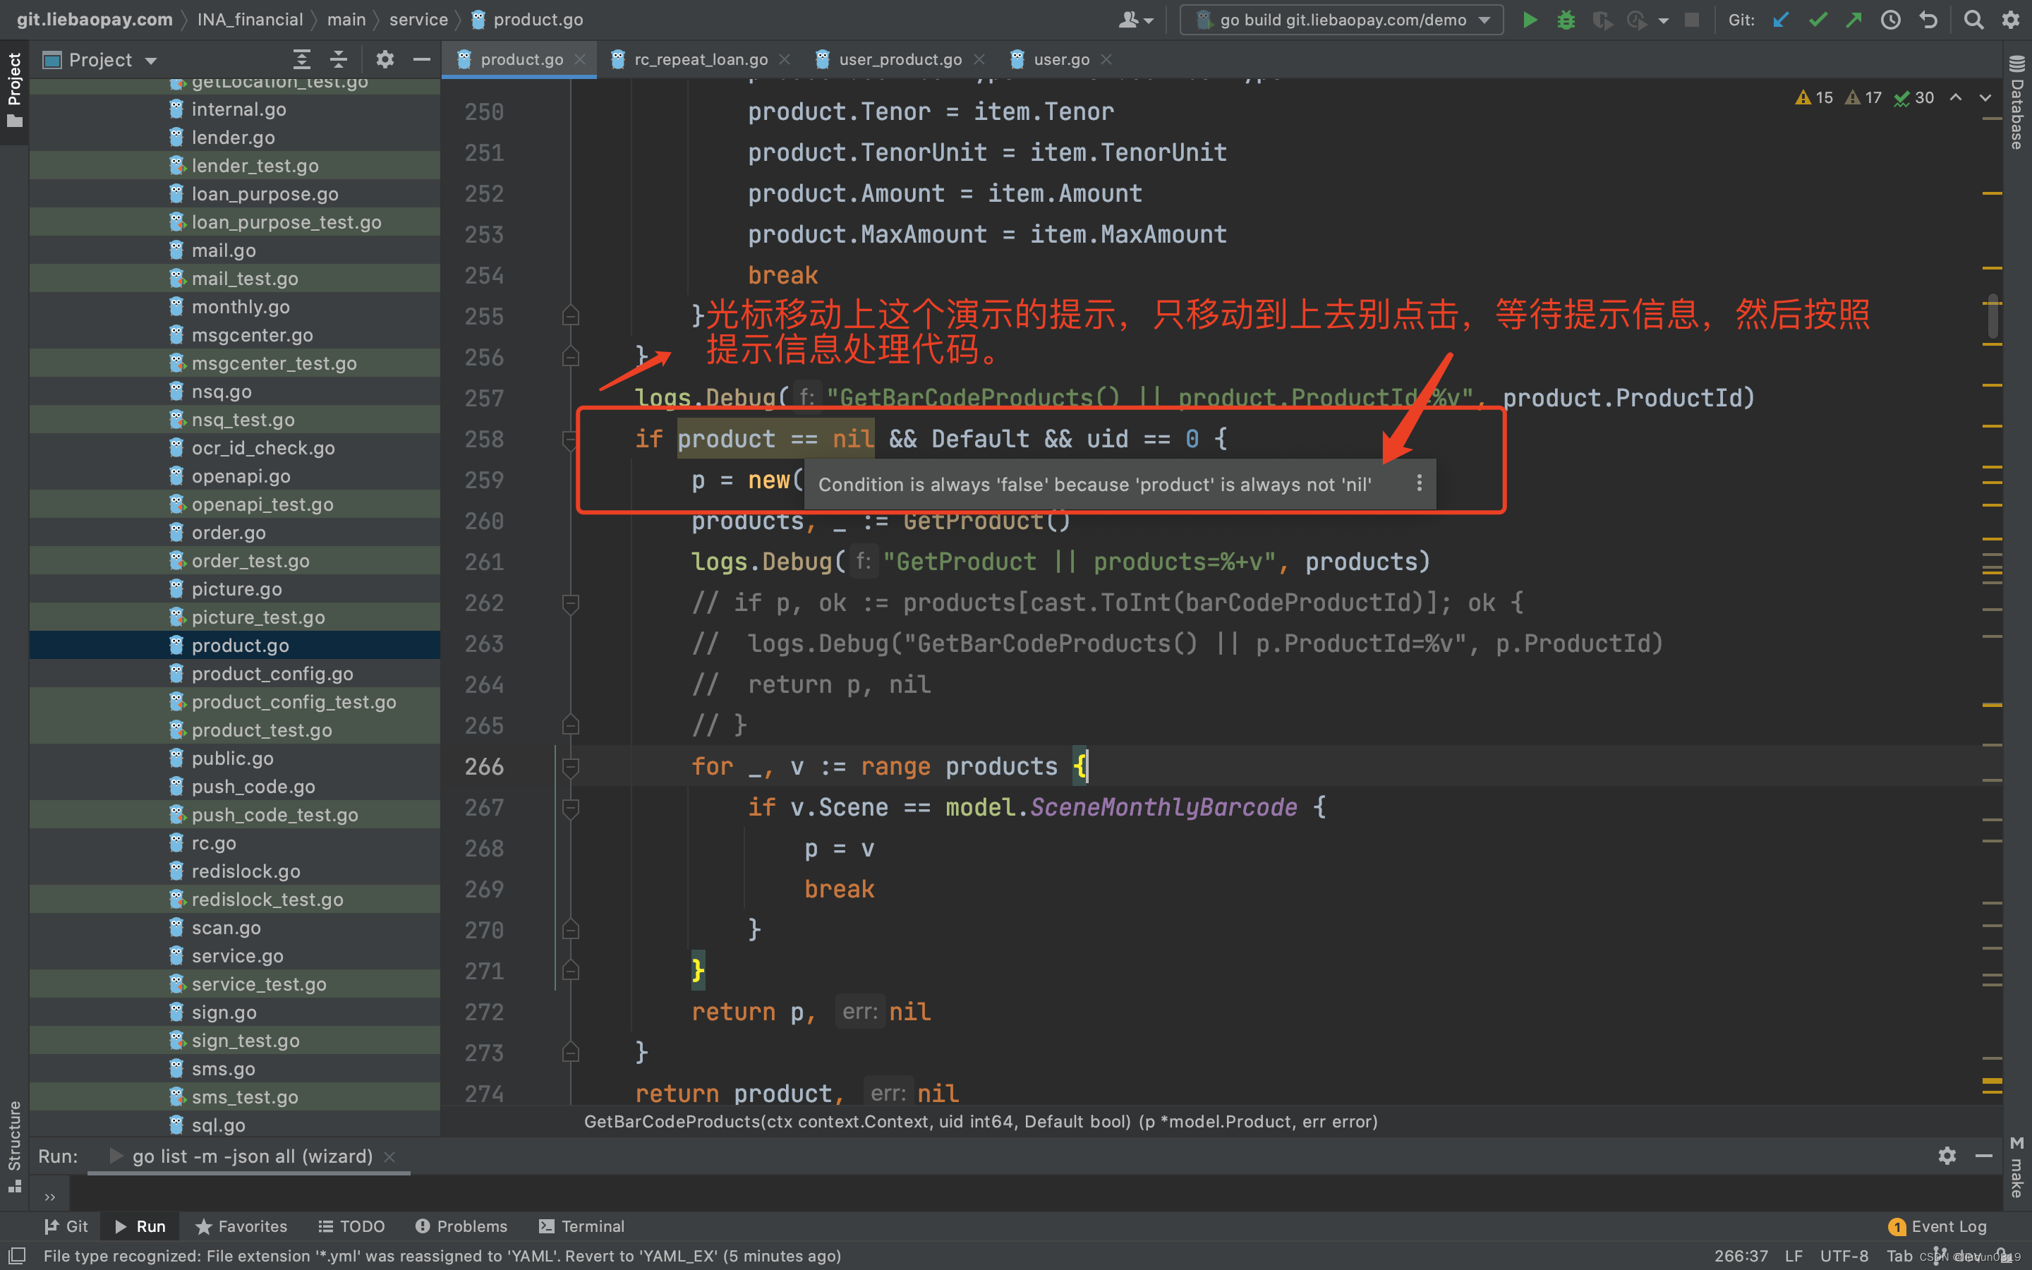Open the Problems tool window
Screen dimensions: 2032x1270
click(461, 1226)
